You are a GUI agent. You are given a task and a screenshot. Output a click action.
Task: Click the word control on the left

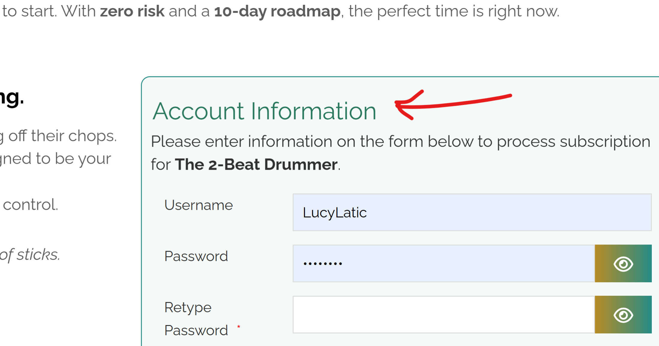[x=30, y=205]
